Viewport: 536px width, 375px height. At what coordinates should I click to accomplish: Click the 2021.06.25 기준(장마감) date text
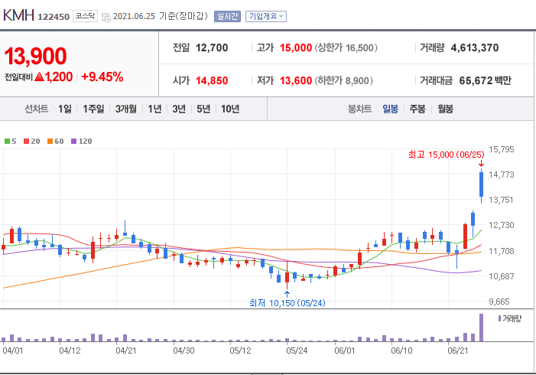[161, 16]
